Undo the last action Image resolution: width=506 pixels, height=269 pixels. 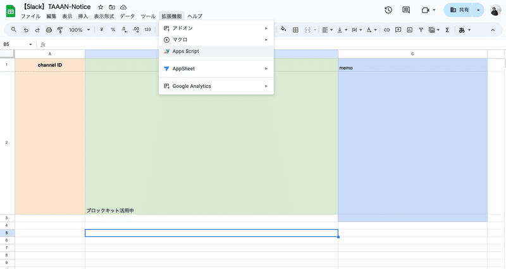[x=26, y=30]
